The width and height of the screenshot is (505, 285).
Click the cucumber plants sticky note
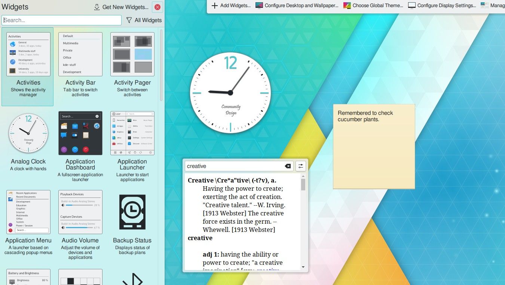[374, 146]
